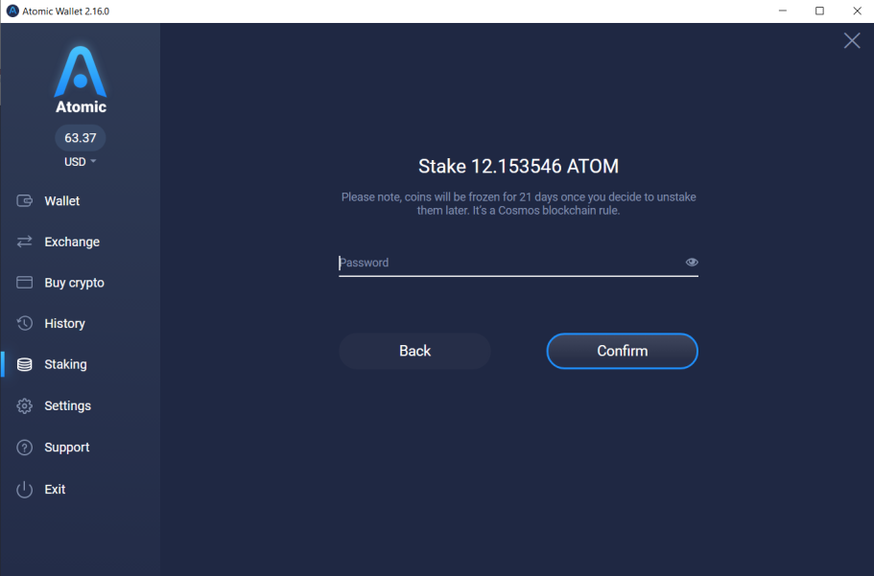
Task: Go to the Exchange section
Action: (72, 242)
